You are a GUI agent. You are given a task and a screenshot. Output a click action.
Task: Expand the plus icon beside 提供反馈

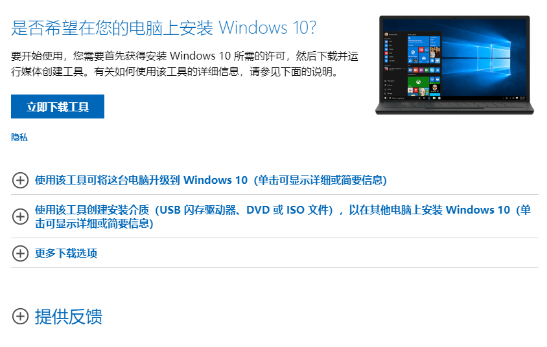pyautogui.click(x=20, y=317)
